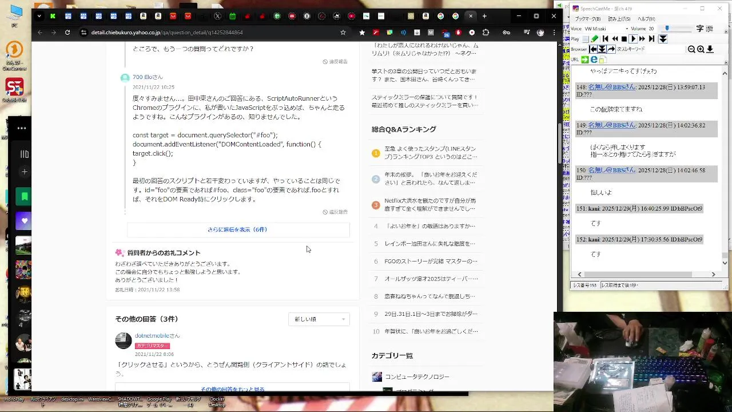Viewport: 732px width, 412px height.
Task: Fast forward one response in SpeechCastMe
Action: coord(642,39)
